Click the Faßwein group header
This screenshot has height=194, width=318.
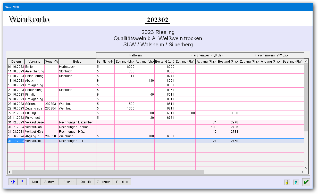[136, 55]
